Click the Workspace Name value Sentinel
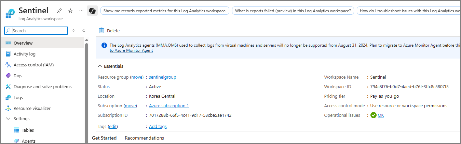 coord(378,77)
